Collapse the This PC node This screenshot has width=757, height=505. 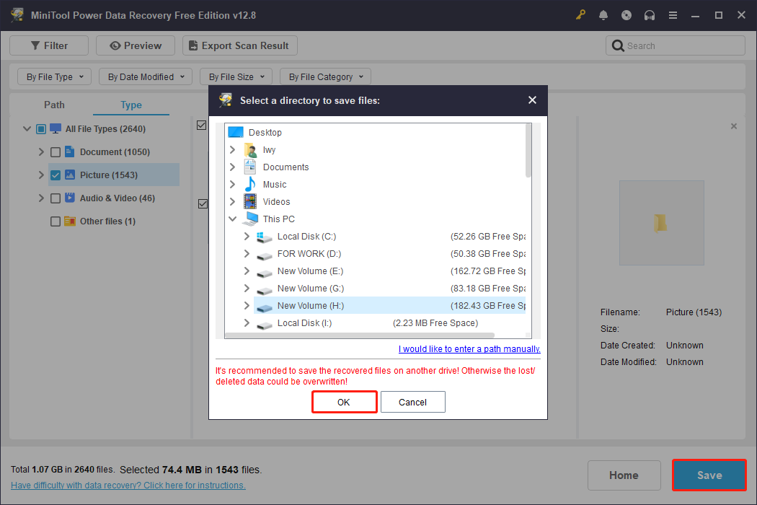[x=232, y=219]
